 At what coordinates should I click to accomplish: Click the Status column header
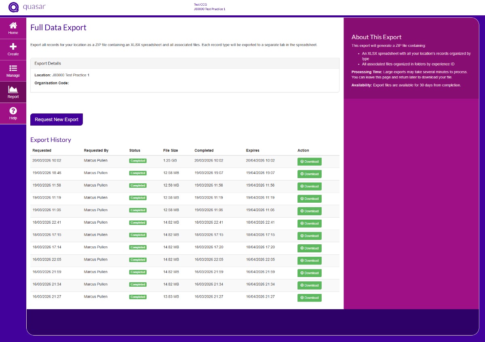pos(135,151)
